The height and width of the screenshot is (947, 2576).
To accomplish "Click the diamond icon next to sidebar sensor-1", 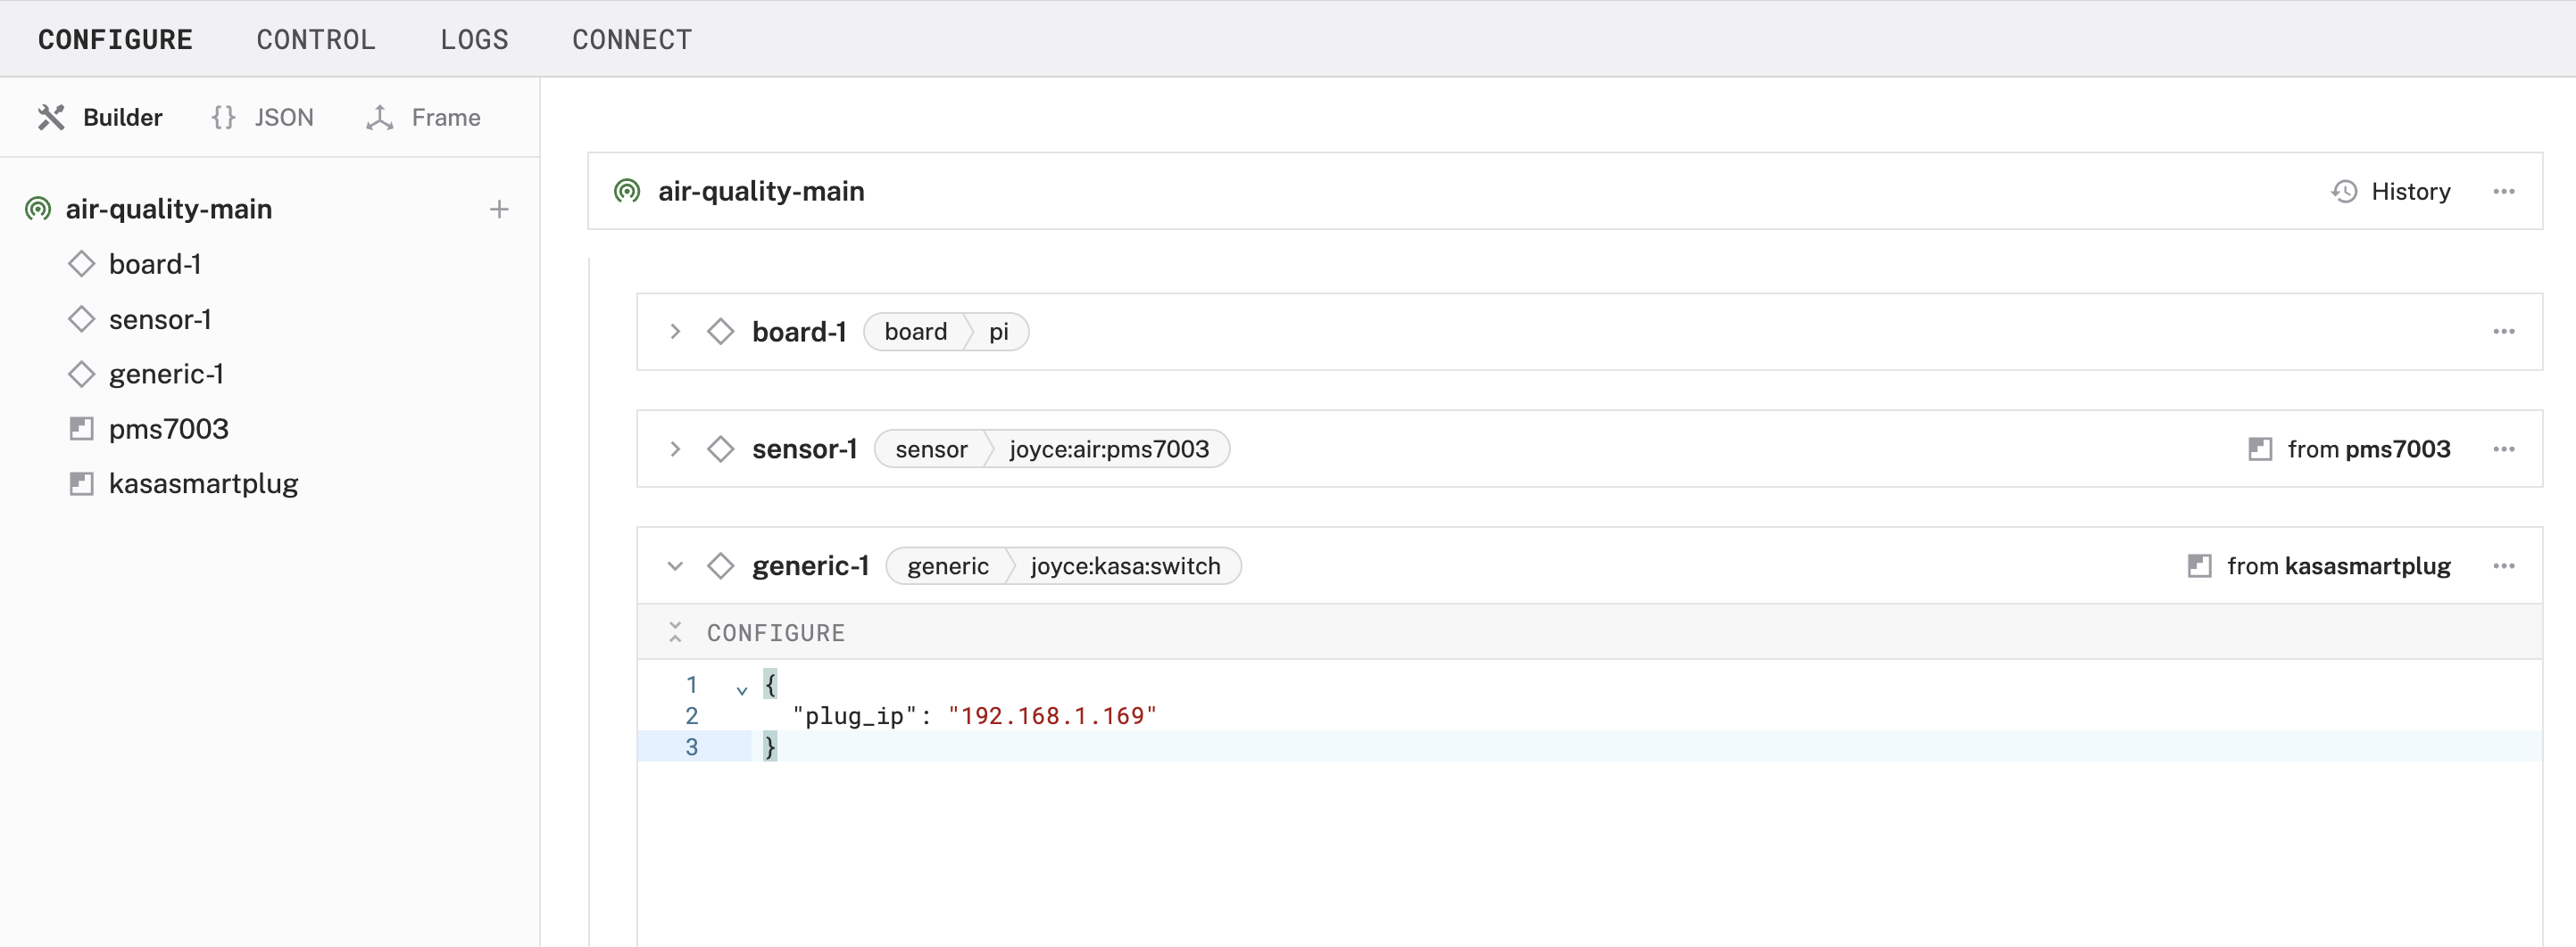I will pyautogui.click(x=81, y=319).
